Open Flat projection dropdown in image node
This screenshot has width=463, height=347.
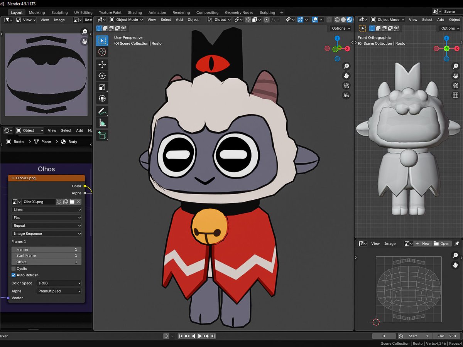[47, 218]
